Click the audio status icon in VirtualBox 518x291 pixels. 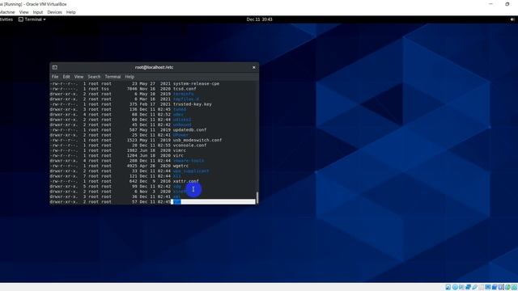pos(461,287)
